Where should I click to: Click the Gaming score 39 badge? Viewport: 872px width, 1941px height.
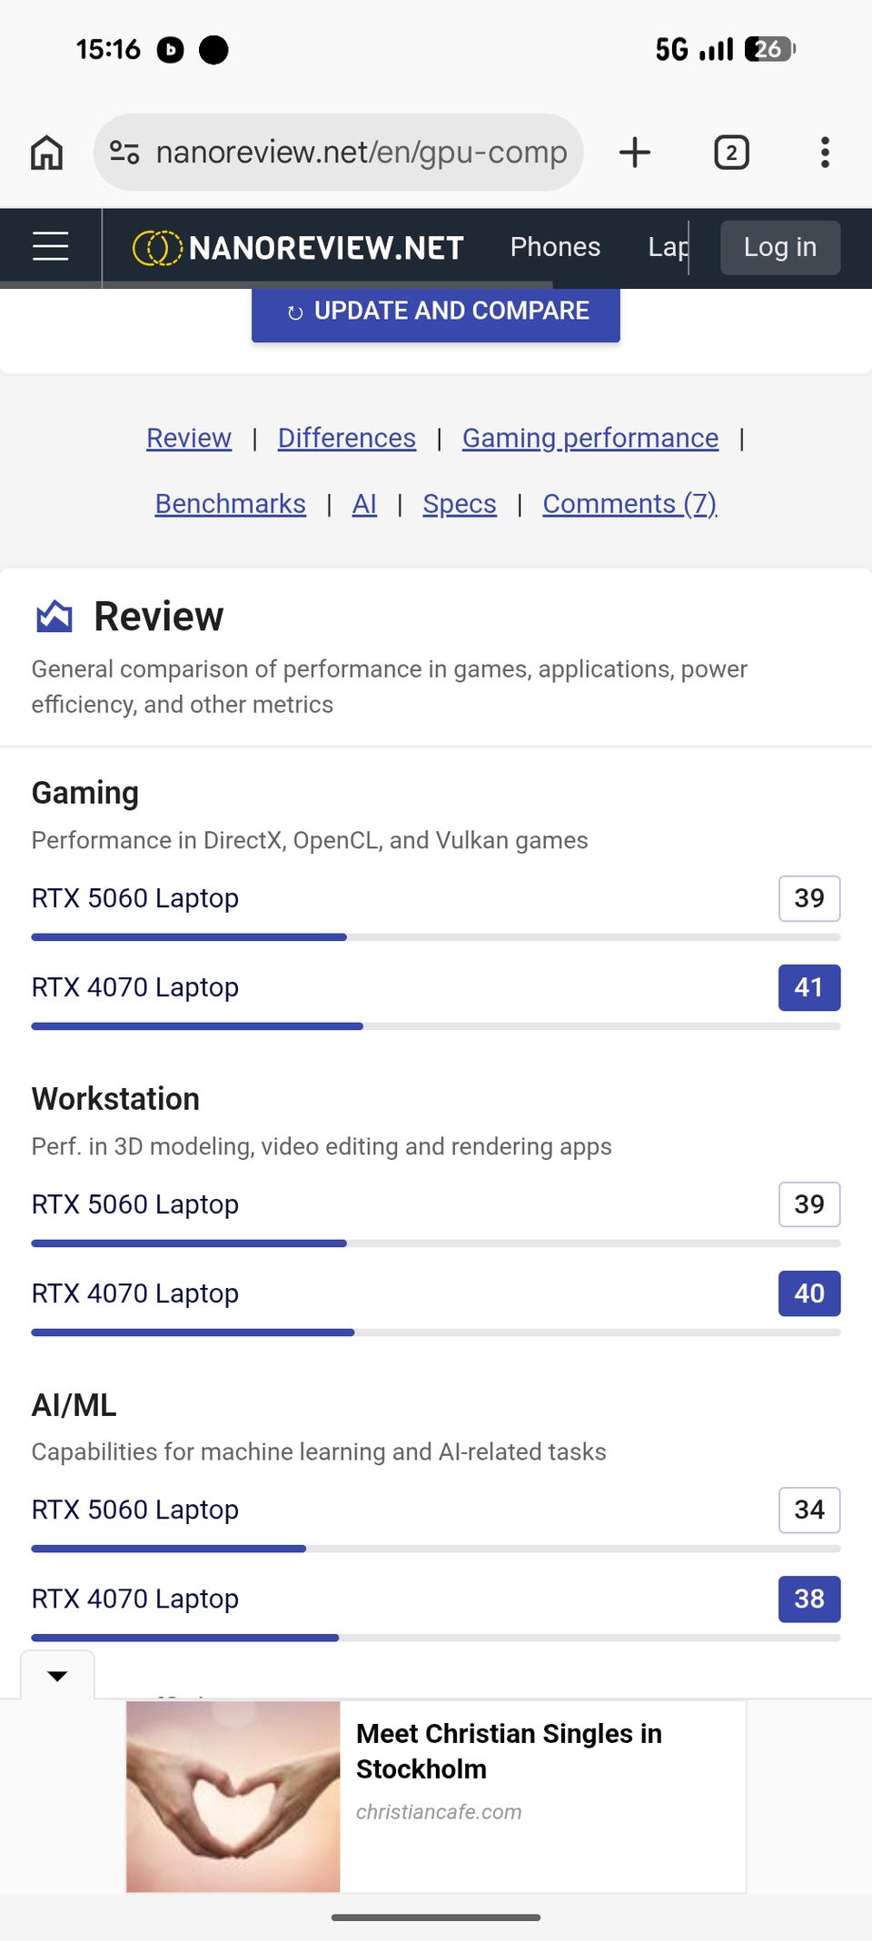click(x=809, y=898)
